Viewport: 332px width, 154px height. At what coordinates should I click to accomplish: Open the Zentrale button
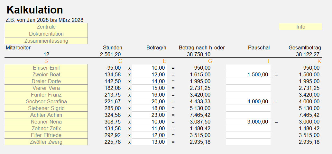(46, 27)
